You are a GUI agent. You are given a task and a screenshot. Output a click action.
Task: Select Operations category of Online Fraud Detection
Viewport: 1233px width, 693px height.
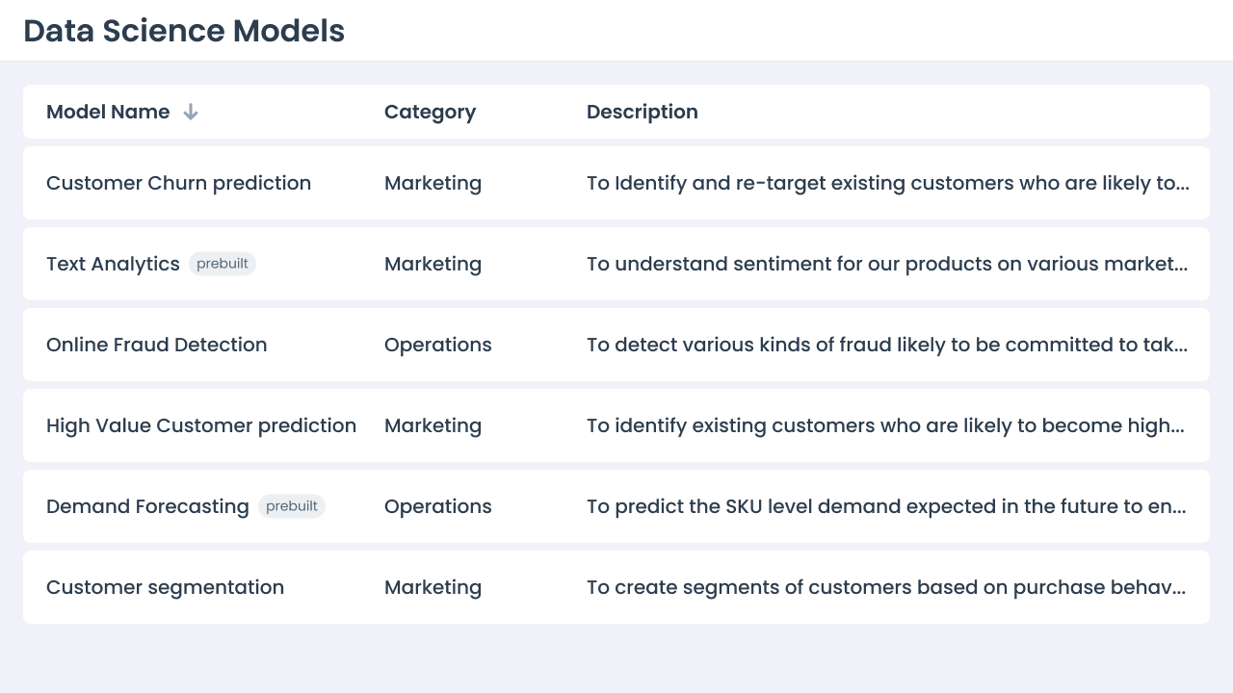[438, 345]
